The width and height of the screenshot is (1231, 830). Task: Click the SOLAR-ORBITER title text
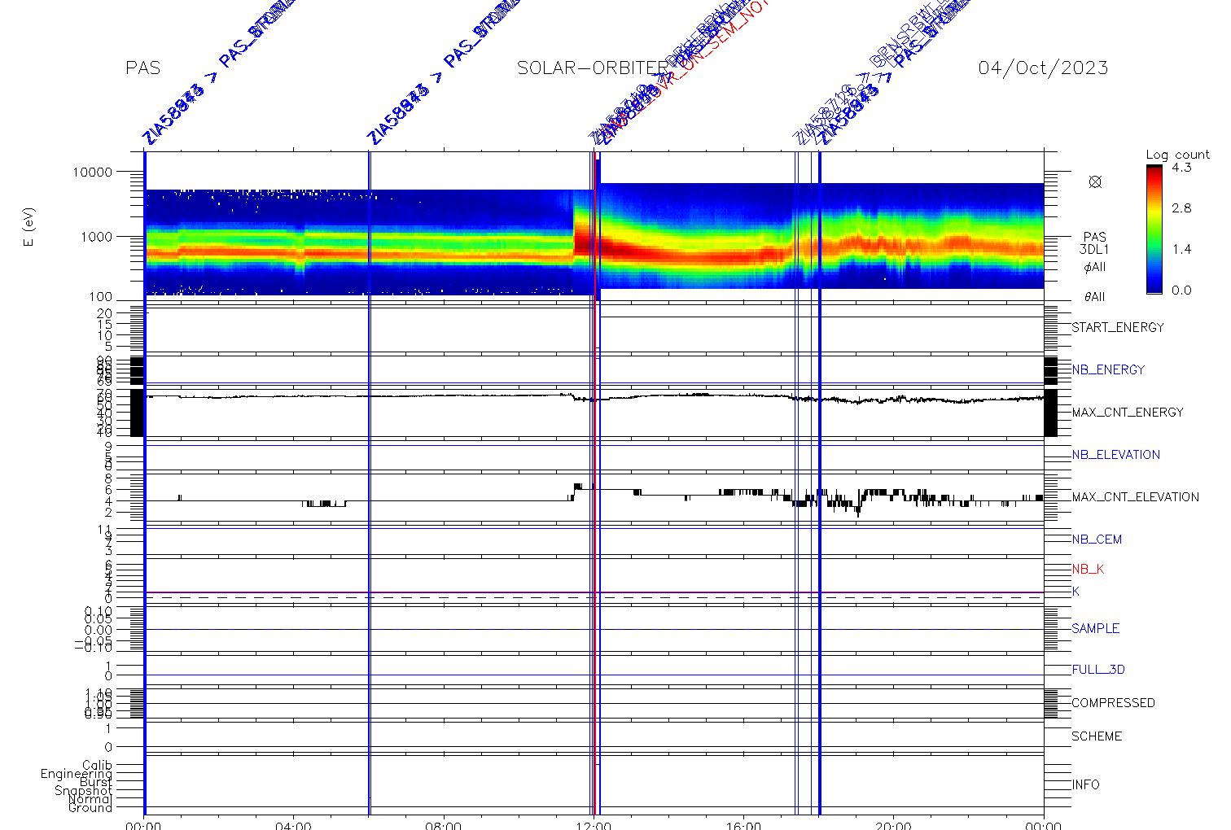pos(592,68)
